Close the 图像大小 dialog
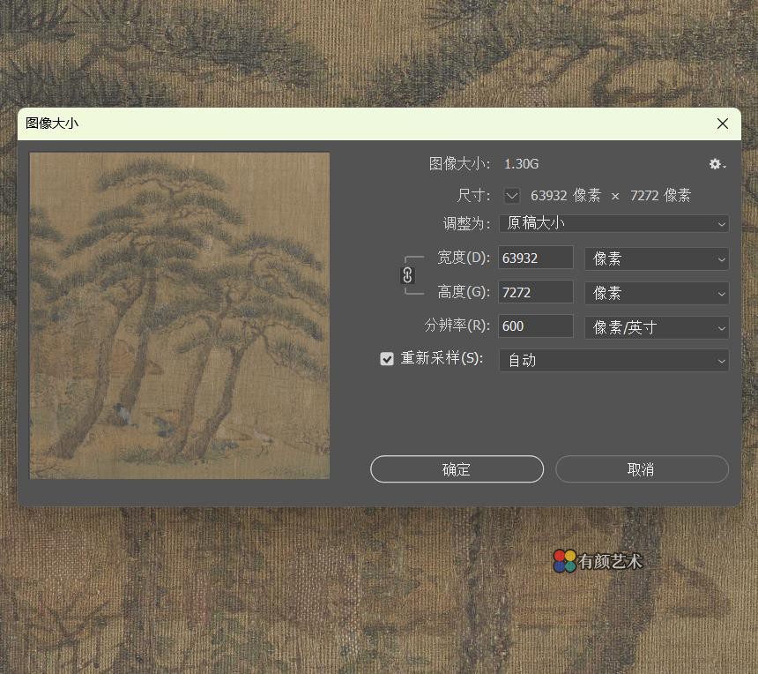Viewport: 758px width, 674px height. [723, 124]
